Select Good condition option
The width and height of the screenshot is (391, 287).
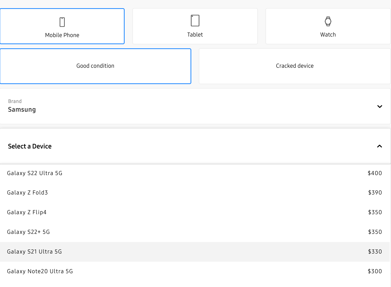(x=96, y=66)
